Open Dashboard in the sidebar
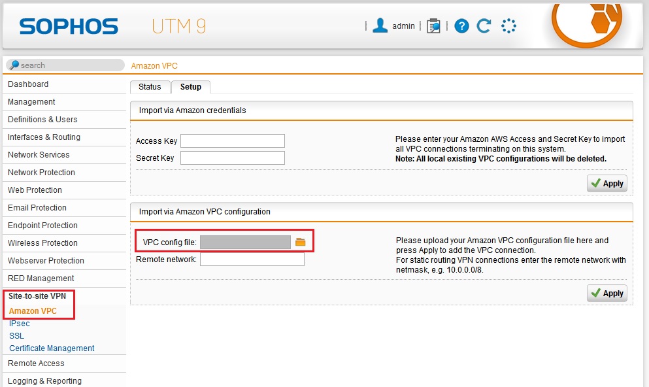Image resolution: width=649 pixels, height=387 pixels. 64,84
